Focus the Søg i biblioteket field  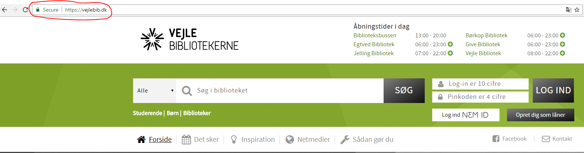point(280,91)
